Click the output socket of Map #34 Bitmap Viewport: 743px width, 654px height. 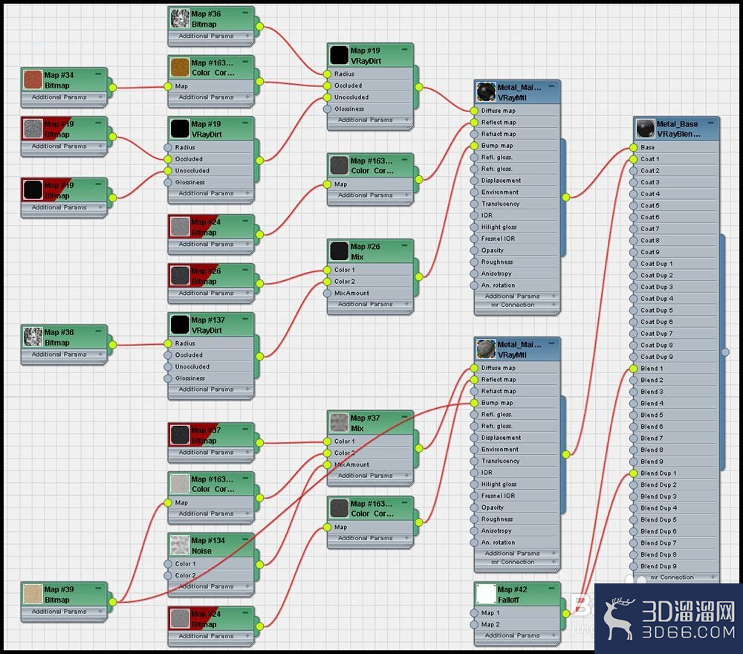(x=113, y=88)
